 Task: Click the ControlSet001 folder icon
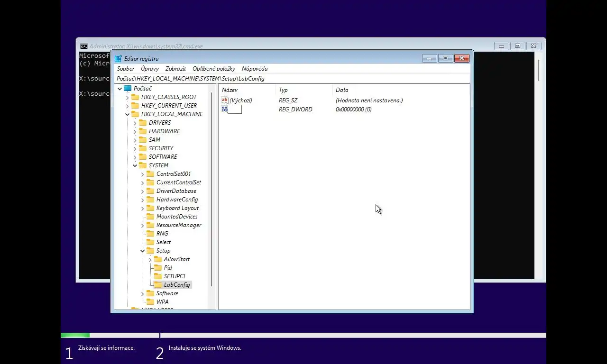[x=150, y=174]
